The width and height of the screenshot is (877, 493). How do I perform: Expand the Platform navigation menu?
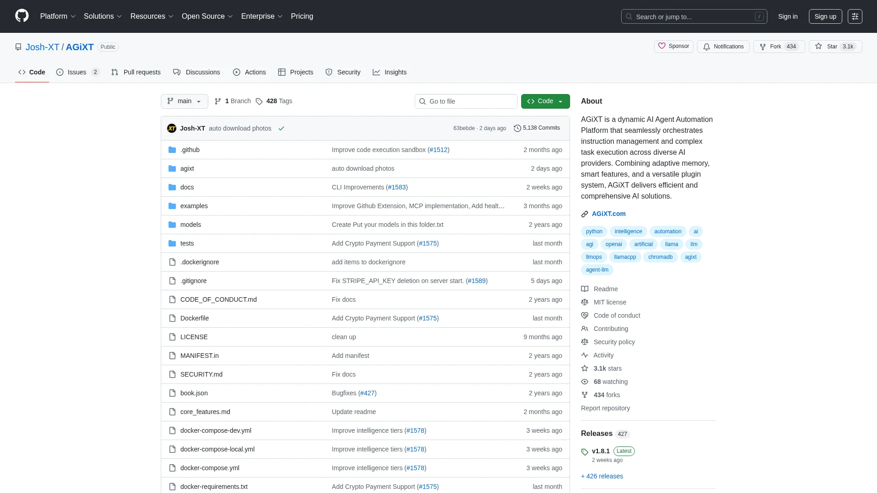coord(58,16)
